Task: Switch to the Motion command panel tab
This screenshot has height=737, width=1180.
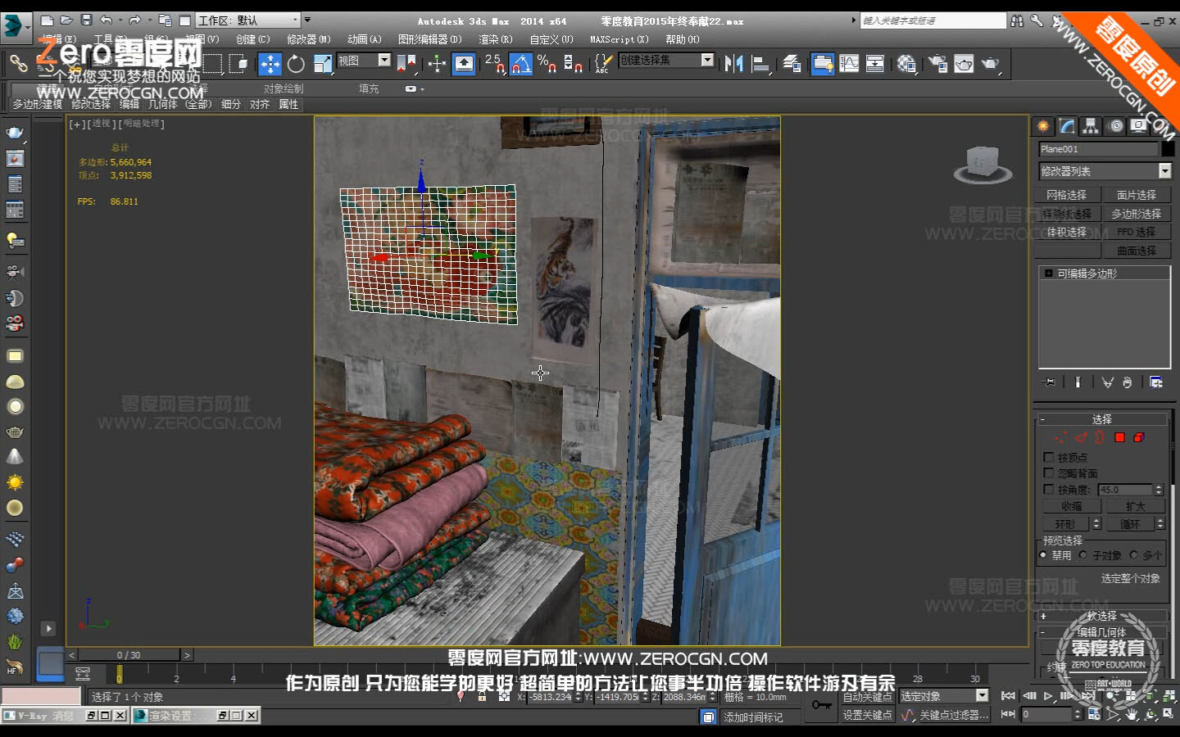Action: coord(1115,126)
